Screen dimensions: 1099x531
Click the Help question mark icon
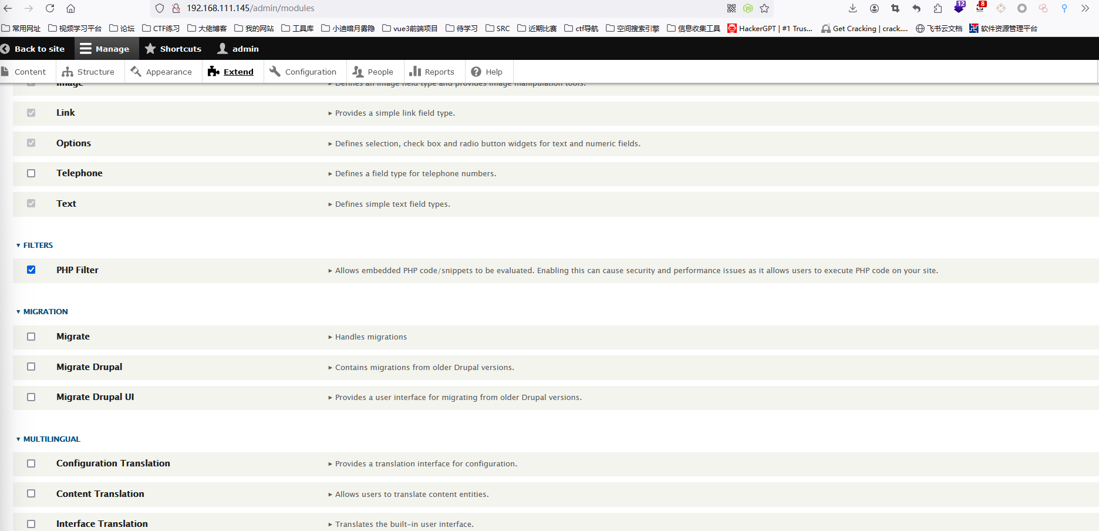[476, 72]
